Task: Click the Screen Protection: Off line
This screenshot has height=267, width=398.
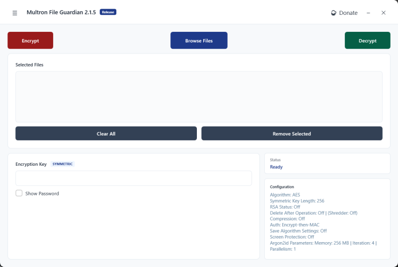Action: 292,237
